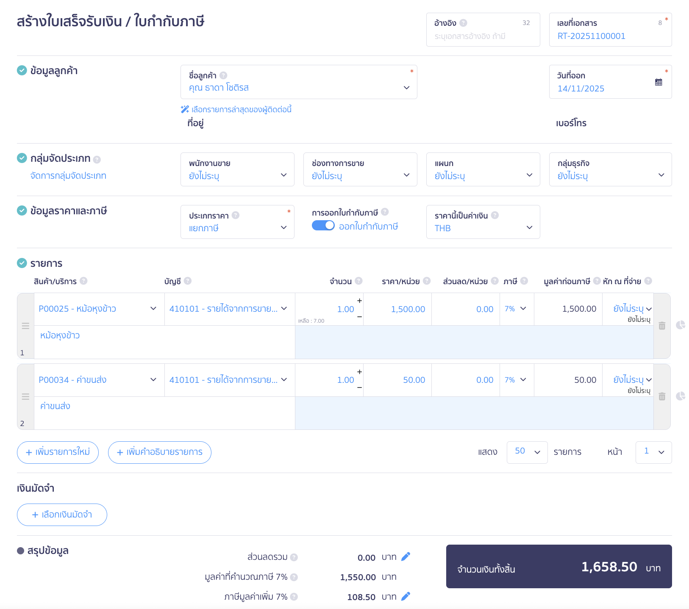The height and width of the screenshot is (609, 689).
Task: Edit total discount with pencil icon
Action: pyautogui.click(x=406, y=556)
